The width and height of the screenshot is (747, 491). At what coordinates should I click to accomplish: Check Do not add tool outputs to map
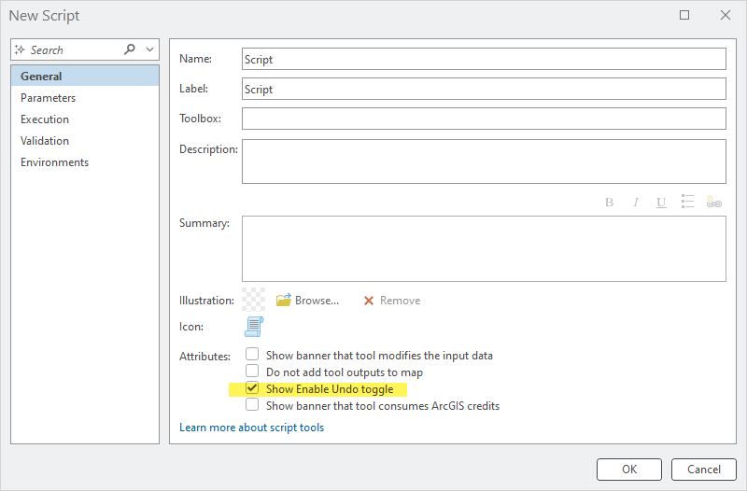(x=252, y=372)
